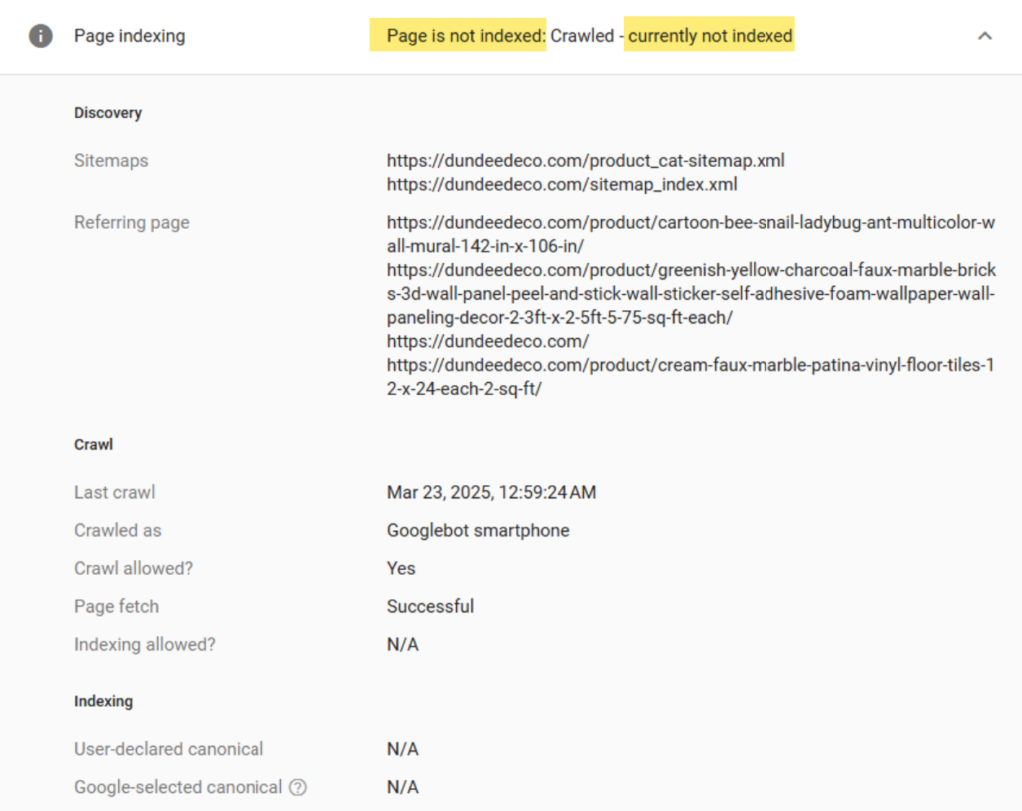The image size is (1022, 811).
Task: Click the Crawl allowed Yes value
Action: pos(401,568)
